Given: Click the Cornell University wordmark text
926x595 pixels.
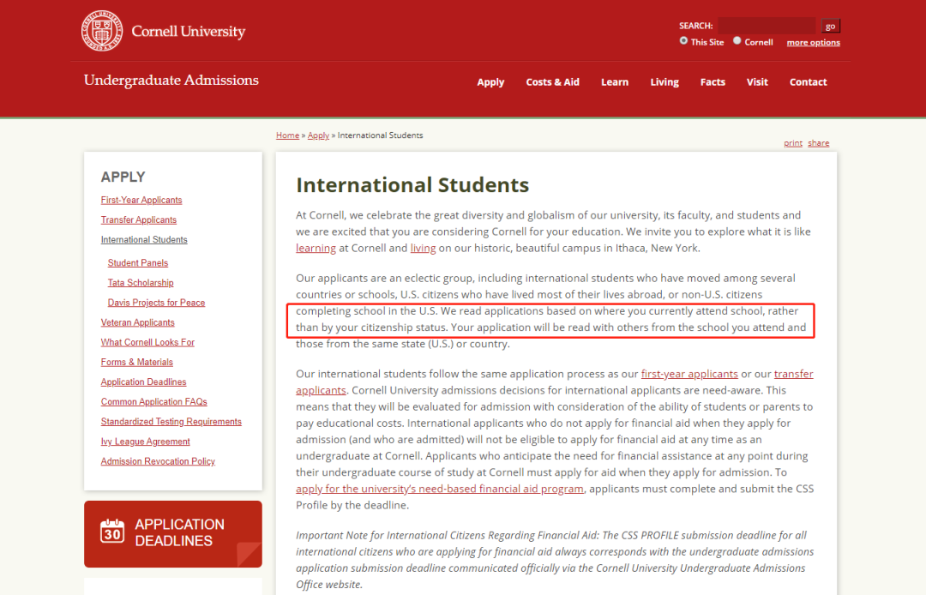Looking at the screenshot, I should pyautogui.click(x=189, y=31).
